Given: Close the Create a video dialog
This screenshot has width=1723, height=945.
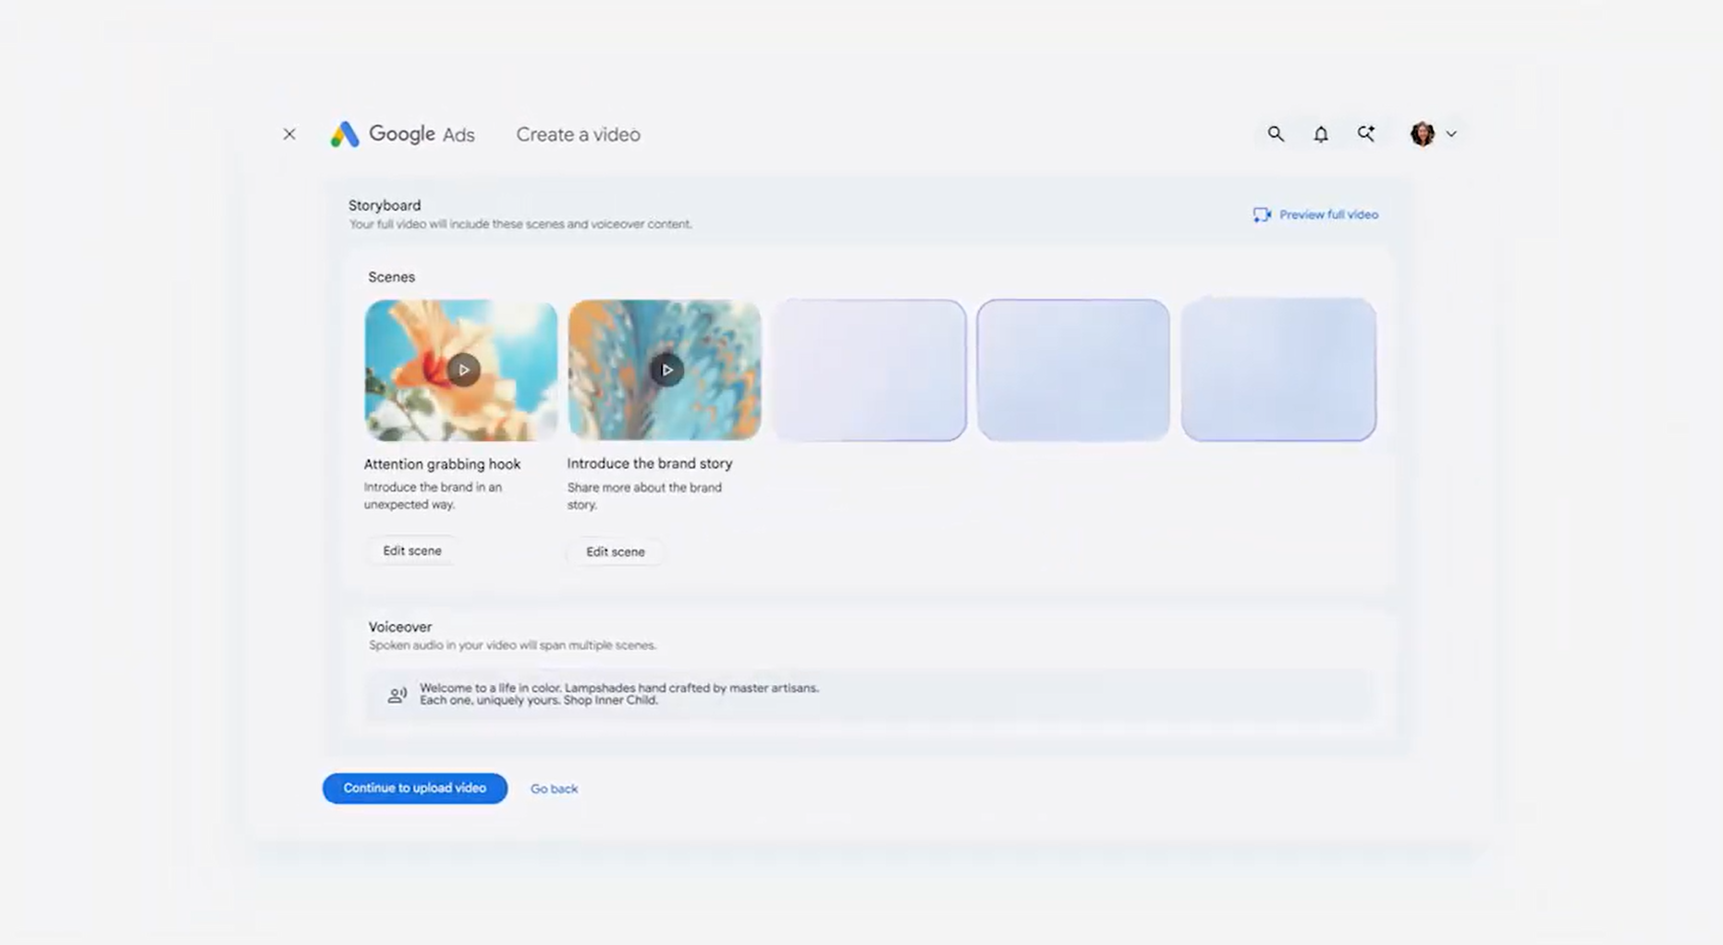Looking at the screenshot, I should pyautogui.click(x=289, y=134).
